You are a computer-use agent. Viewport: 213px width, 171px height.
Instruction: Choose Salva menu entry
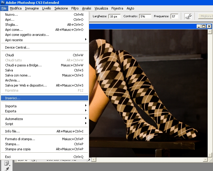[45, 70]
